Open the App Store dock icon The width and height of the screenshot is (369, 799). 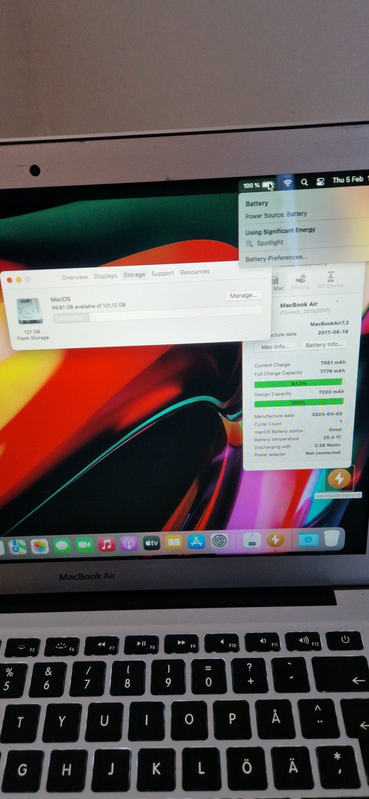pyautogui.click(x=196, y=542)
